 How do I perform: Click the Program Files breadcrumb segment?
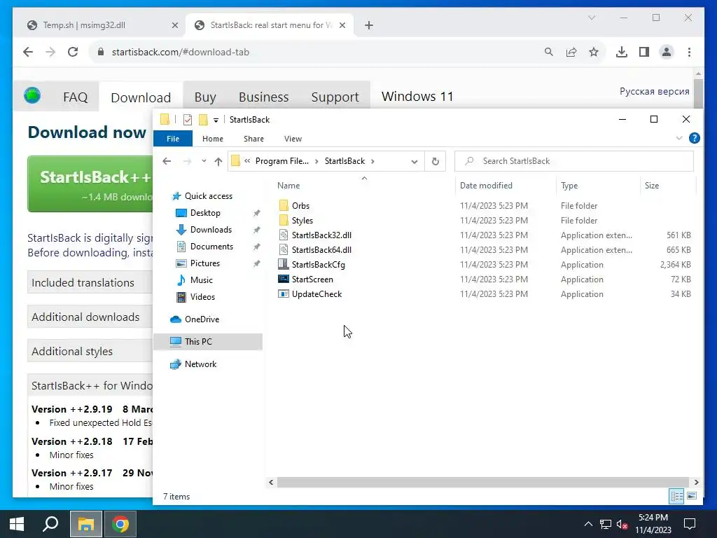coord(281,161)
